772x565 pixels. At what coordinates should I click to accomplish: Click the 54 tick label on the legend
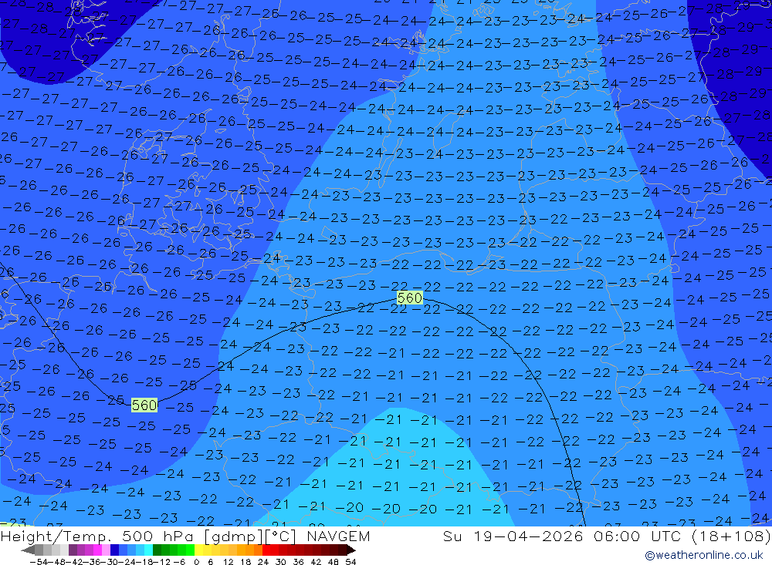[x=350, y=562]
